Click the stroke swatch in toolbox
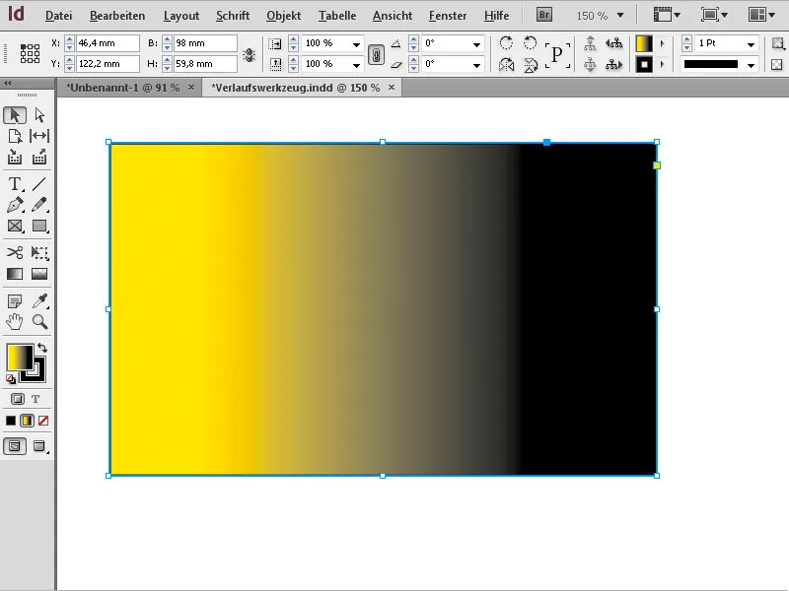 coord(38,373)
